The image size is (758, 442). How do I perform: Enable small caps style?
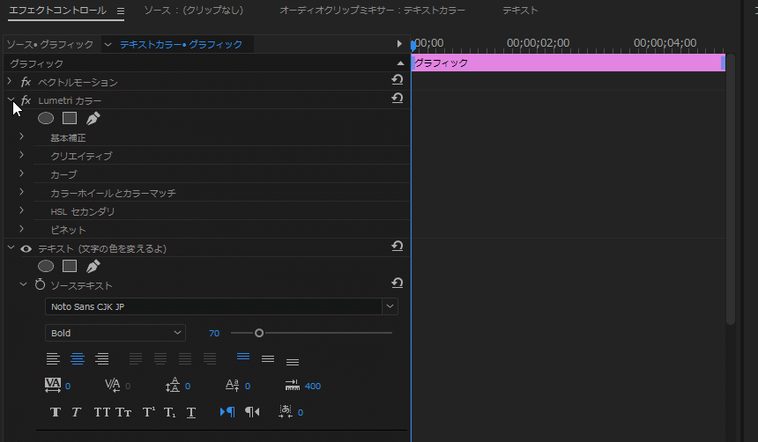point(123,412)
